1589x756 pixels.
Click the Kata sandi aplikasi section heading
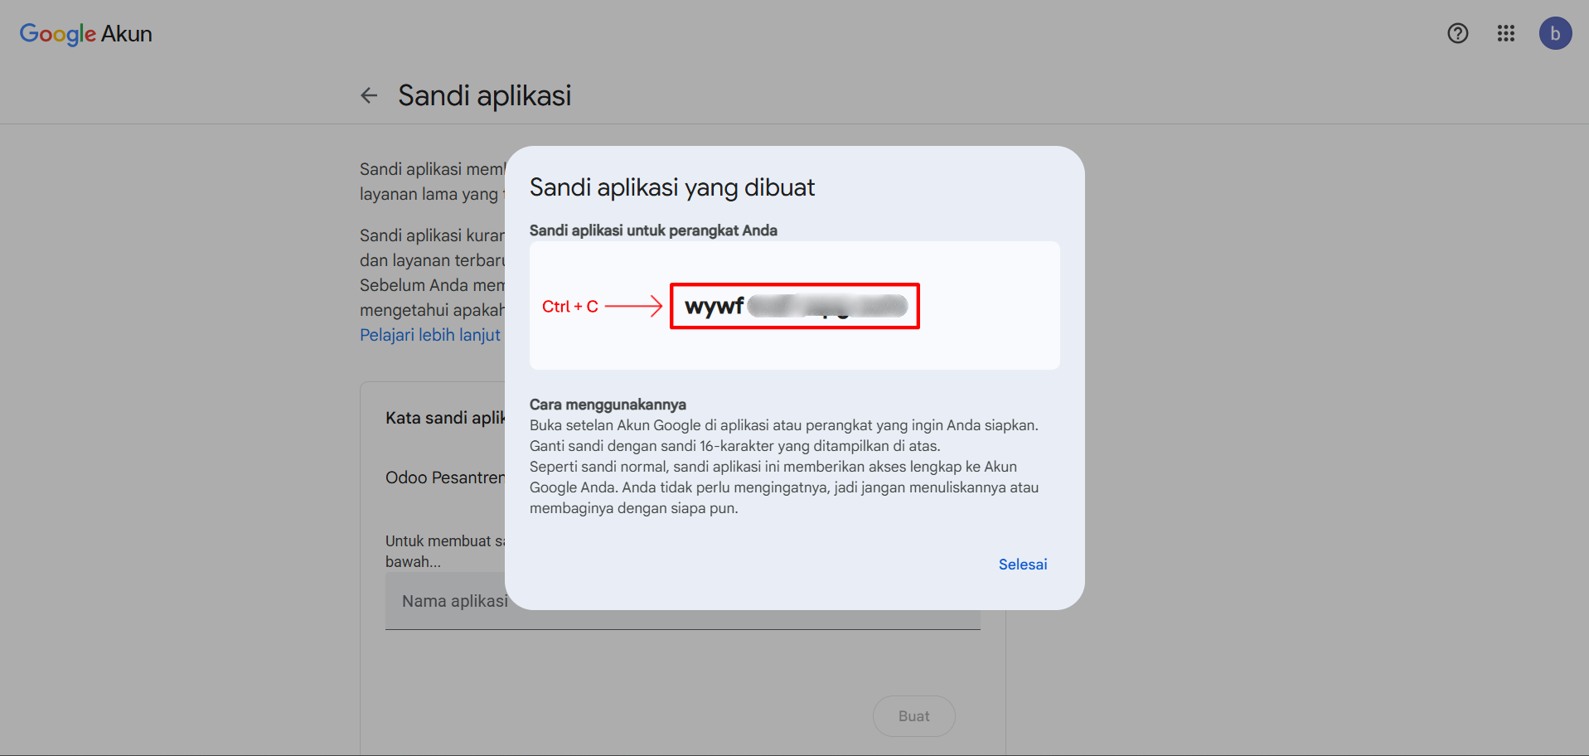click(444, 418)
